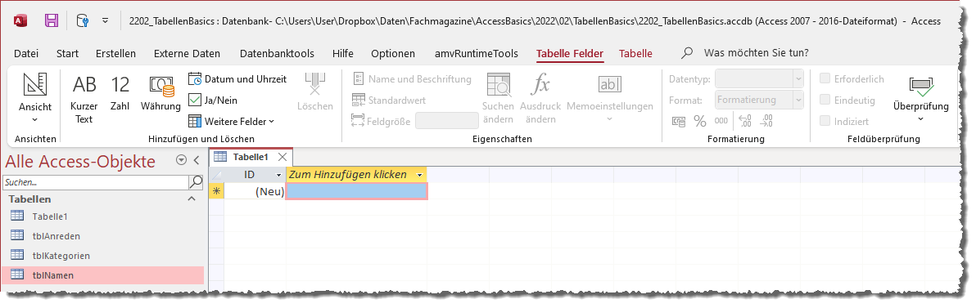976x308 pixels.
Task: Collapse the navigation pane with chevron
Action: 197,160
